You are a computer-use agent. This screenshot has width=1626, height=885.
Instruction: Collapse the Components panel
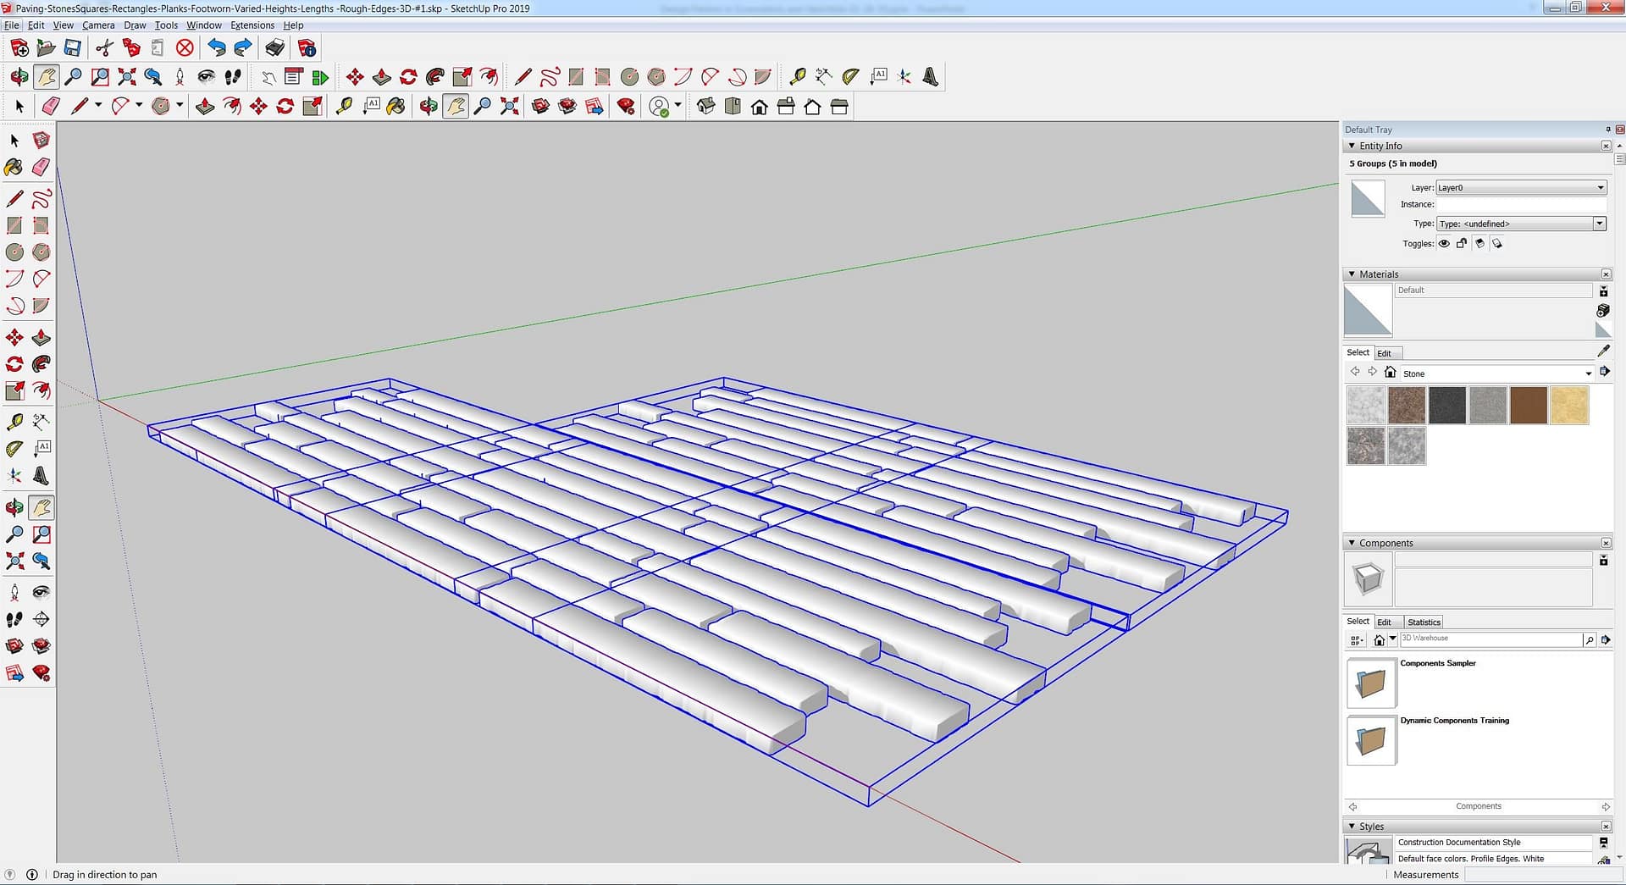[x=1352, y=543]
